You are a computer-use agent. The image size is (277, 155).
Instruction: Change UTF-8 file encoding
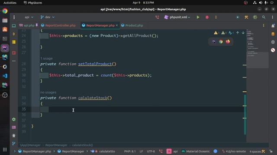tap(151, 151)
